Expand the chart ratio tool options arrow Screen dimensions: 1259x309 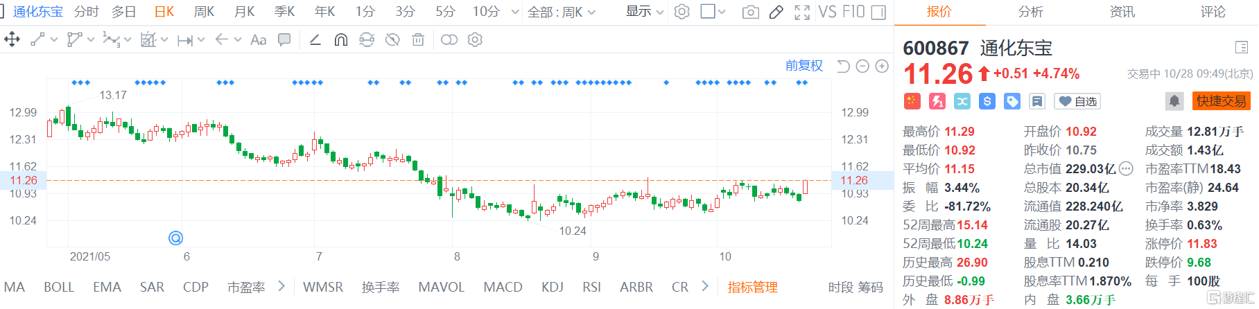tap(164, 40)
